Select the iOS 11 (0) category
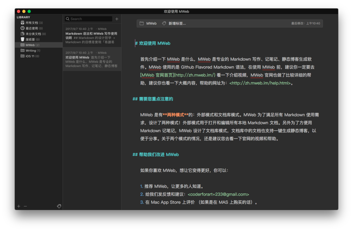 (39, 56)
